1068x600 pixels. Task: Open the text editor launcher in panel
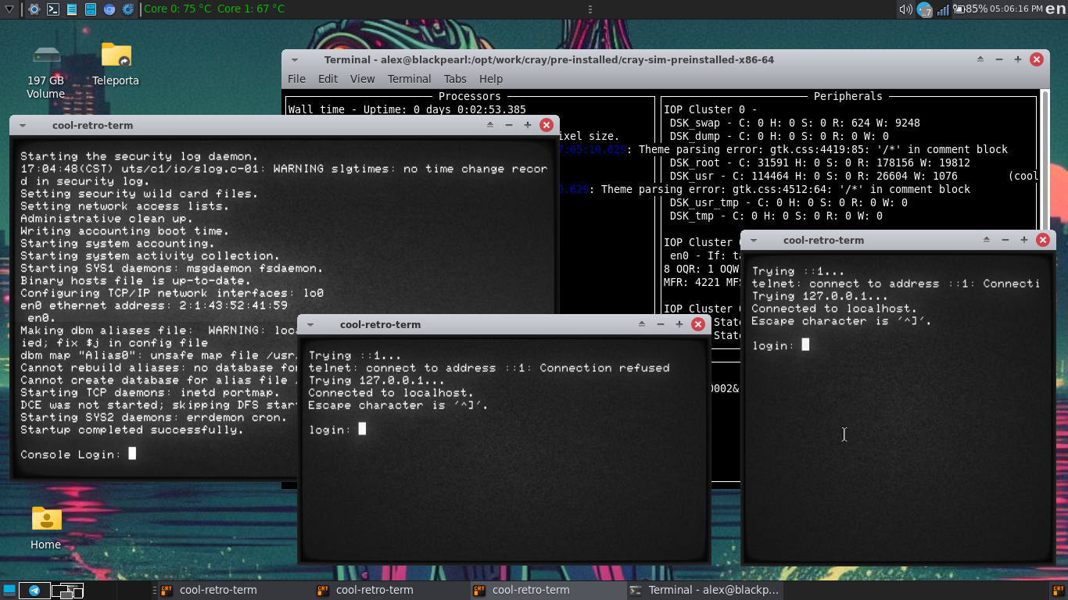(x=72, y=9)
